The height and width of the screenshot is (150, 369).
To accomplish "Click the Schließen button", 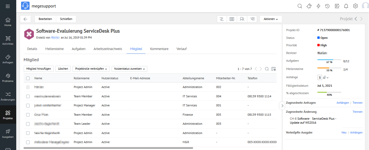I will point(66,19).
